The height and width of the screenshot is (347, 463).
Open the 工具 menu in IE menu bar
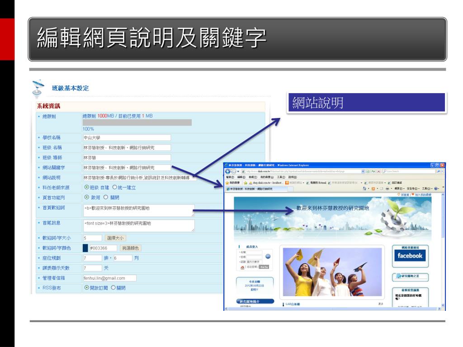point(281,177)
